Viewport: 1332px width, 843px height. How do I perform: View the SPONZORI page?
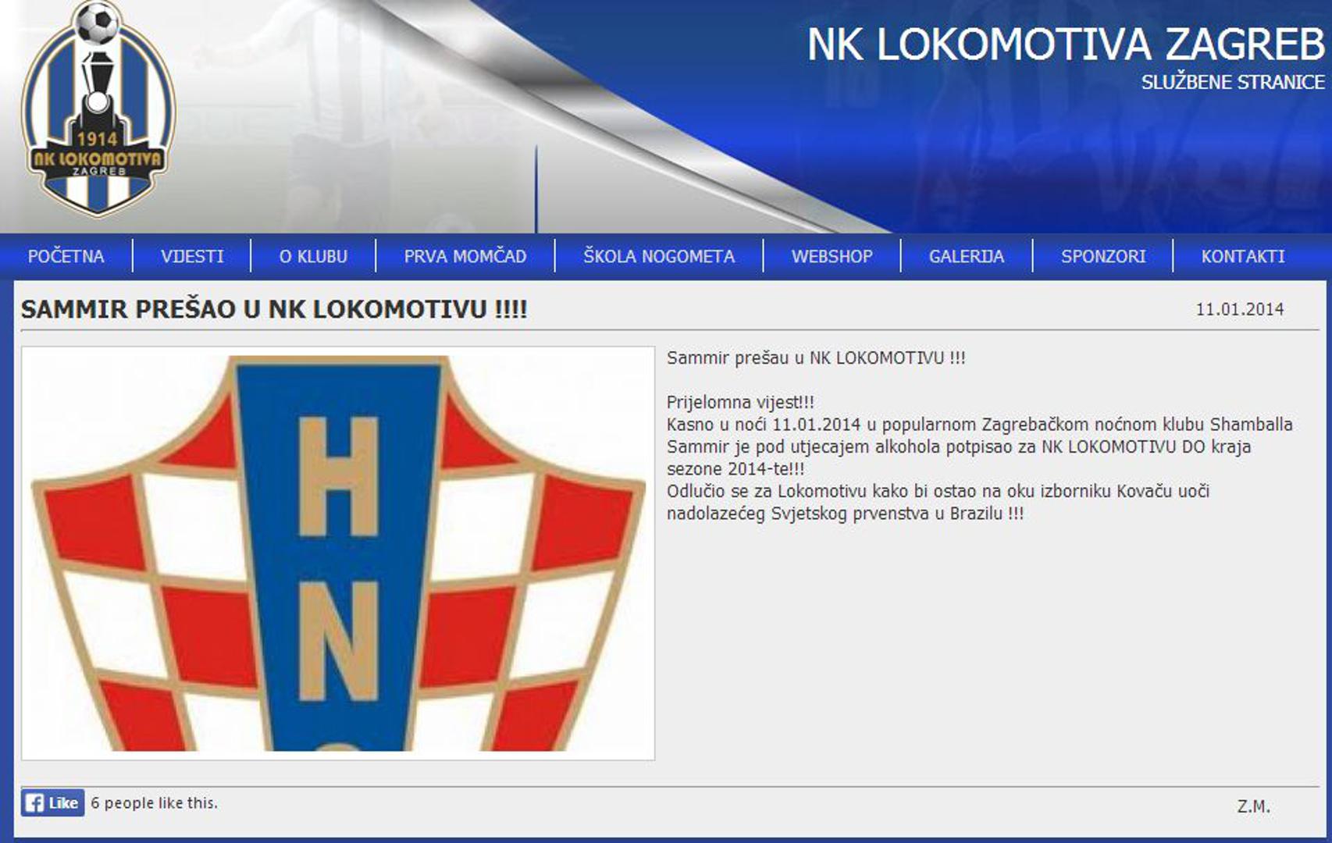[1103, 256]
